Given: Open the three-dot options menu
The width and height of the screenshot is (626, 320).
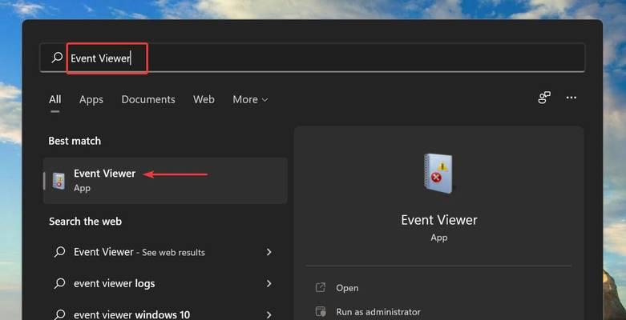Looking at the screenshot, I should click(571, 98).
